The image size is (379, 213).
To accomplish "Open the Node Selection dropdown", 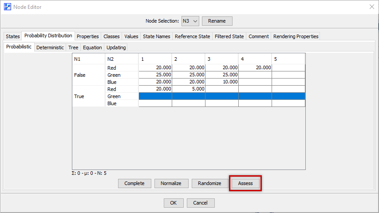I will click(189, 21).
